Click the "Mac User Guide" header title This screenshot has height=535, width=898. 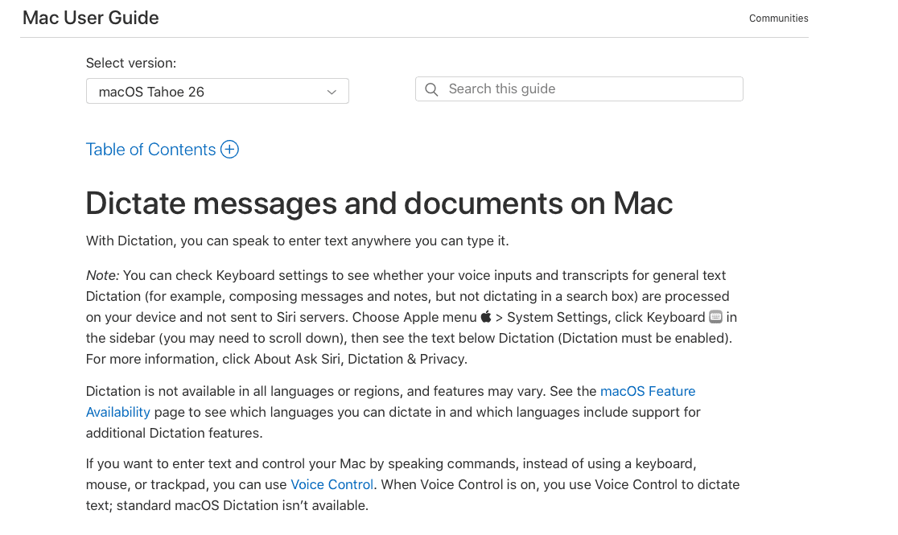(90, 17)
